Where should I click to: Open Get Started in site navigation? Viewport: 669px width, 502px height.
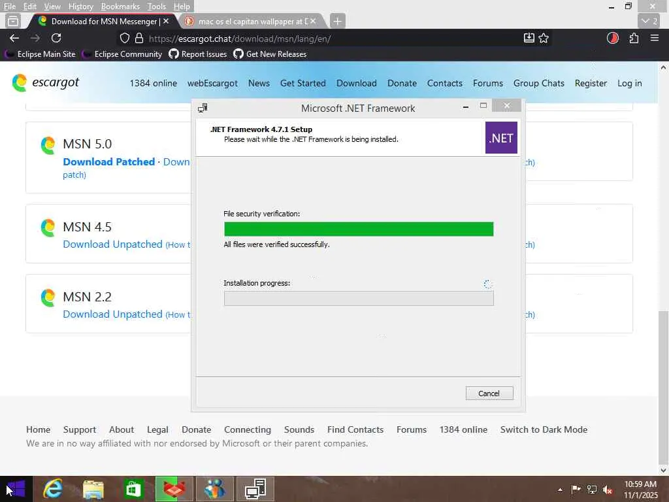click(303, 83)
